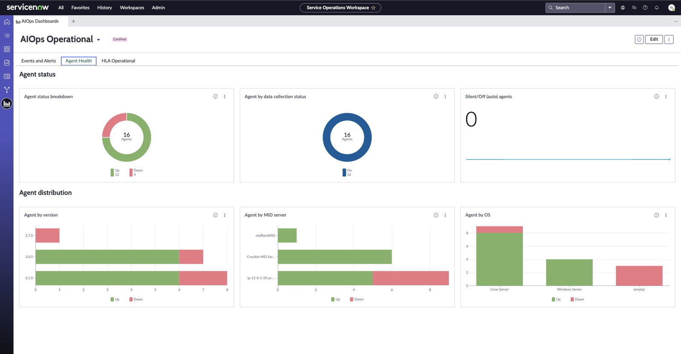Open Agent by data collection status options

(x=445, y=97)
